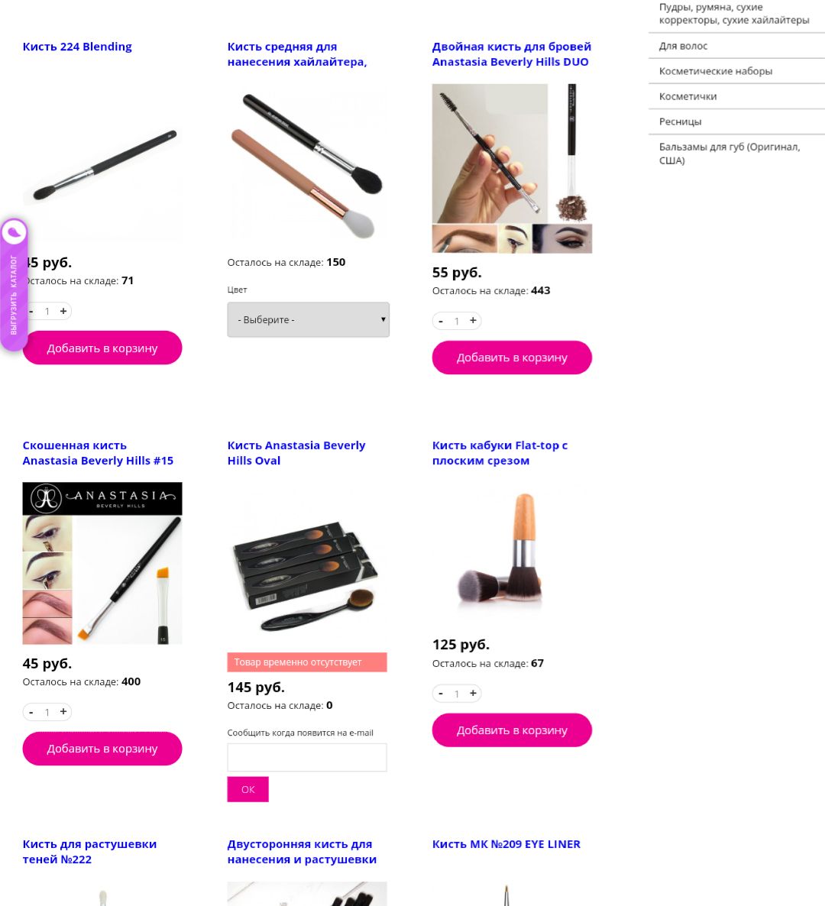
Task: Open the Цвет "Выберите" dropdown
Action: pos(308,319)
